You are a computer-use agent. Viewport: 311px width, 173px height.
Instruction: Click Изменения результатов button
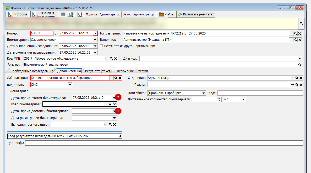44,14
